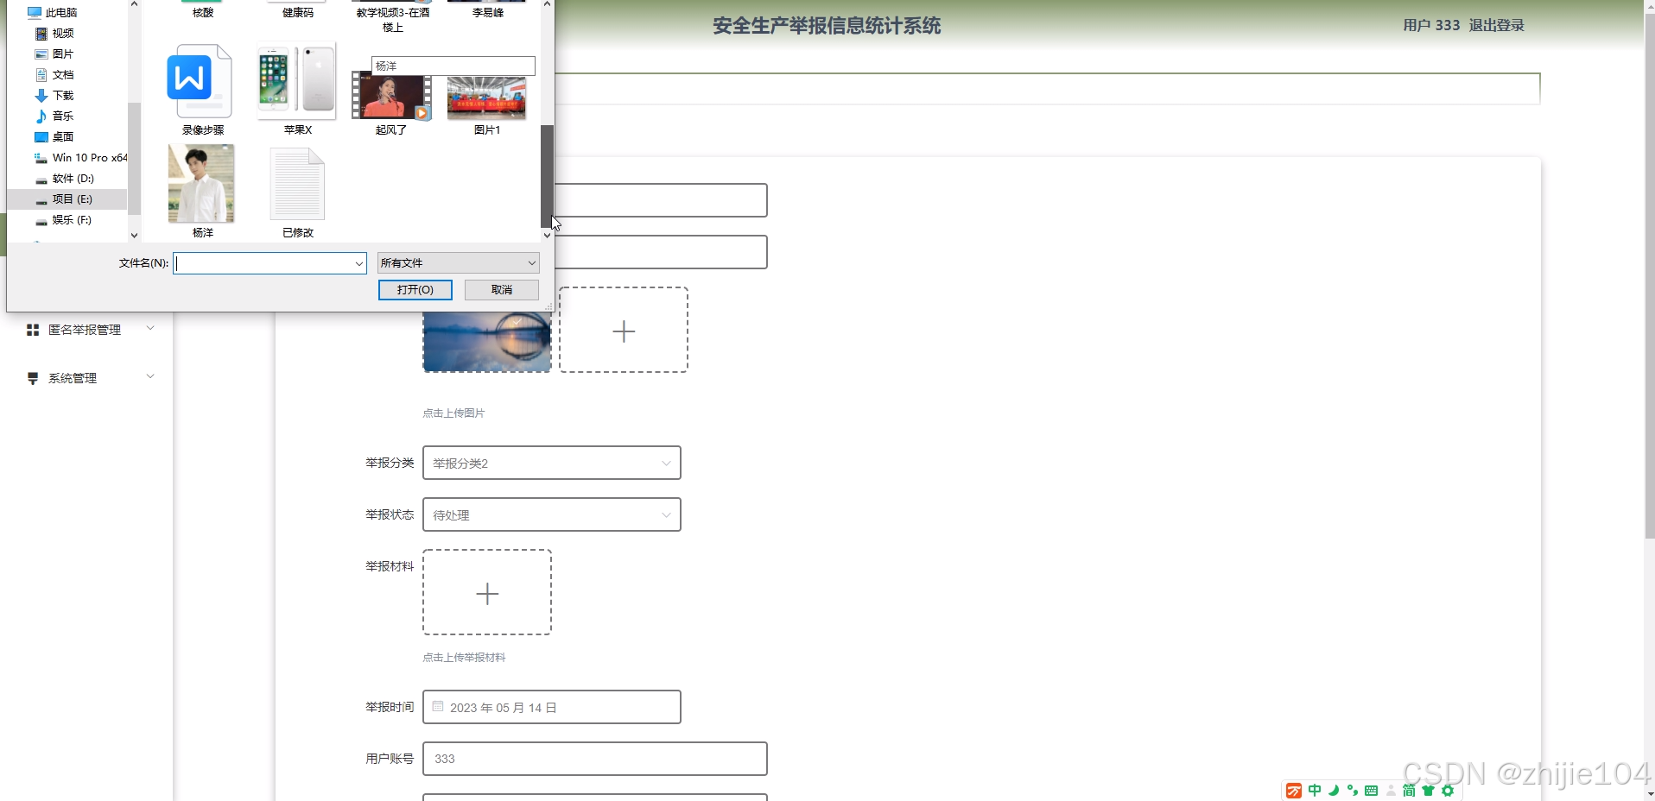Viewport: 1655px width, 801px height.
Task: Click the folder tree scroll-down arrow
Action: pyautogui.click(x=134, y=235)
